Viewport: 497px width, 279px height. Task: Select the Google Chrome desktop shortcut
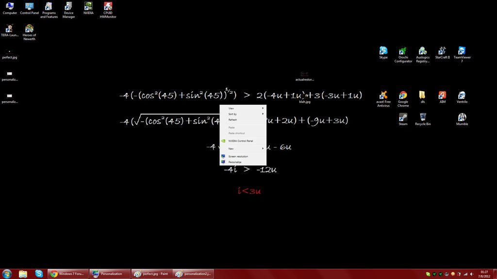coord(403,99)
